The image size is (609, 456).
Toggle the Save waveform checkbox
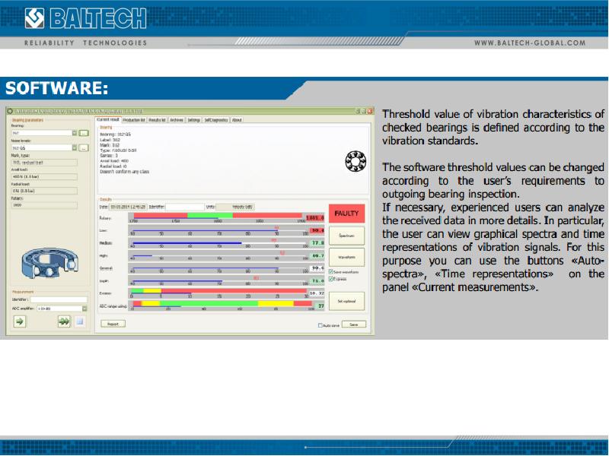point(331,271)
